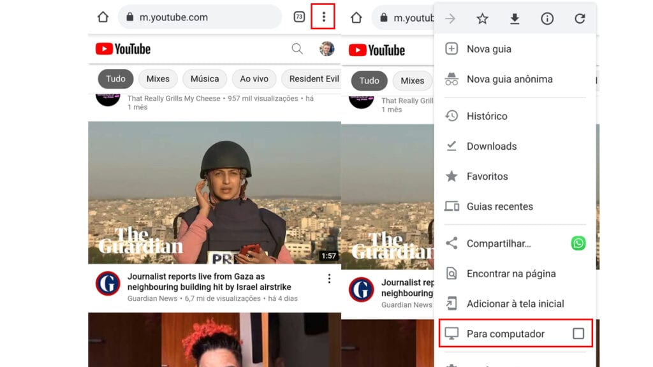Open the tab switcher showing 73 tabs
Image resolution: width=653 pixels, height=367 pixels.
299,17
